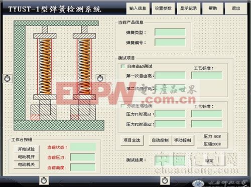Open the 显示记录 menu button
Viewport: 251px width, 187px height.
[x=188, y=9]
